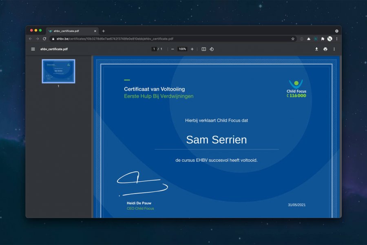The width and height of the screenshot is (367, 245).
Task: Go back to the previous page
Action: (x=30, y=39)
